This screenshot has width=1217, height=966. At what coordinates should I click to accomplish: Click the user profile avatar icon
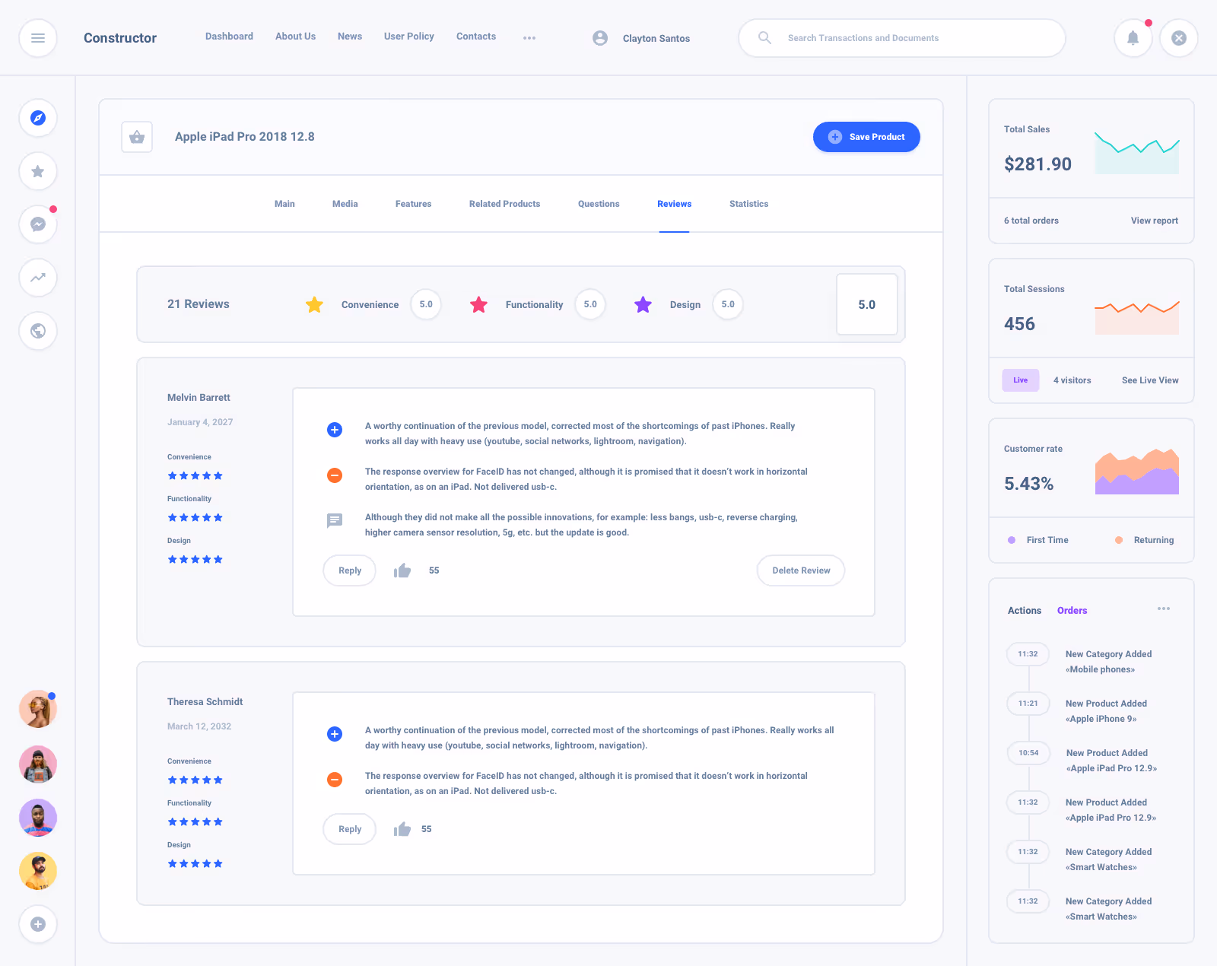tap(600, 38)
